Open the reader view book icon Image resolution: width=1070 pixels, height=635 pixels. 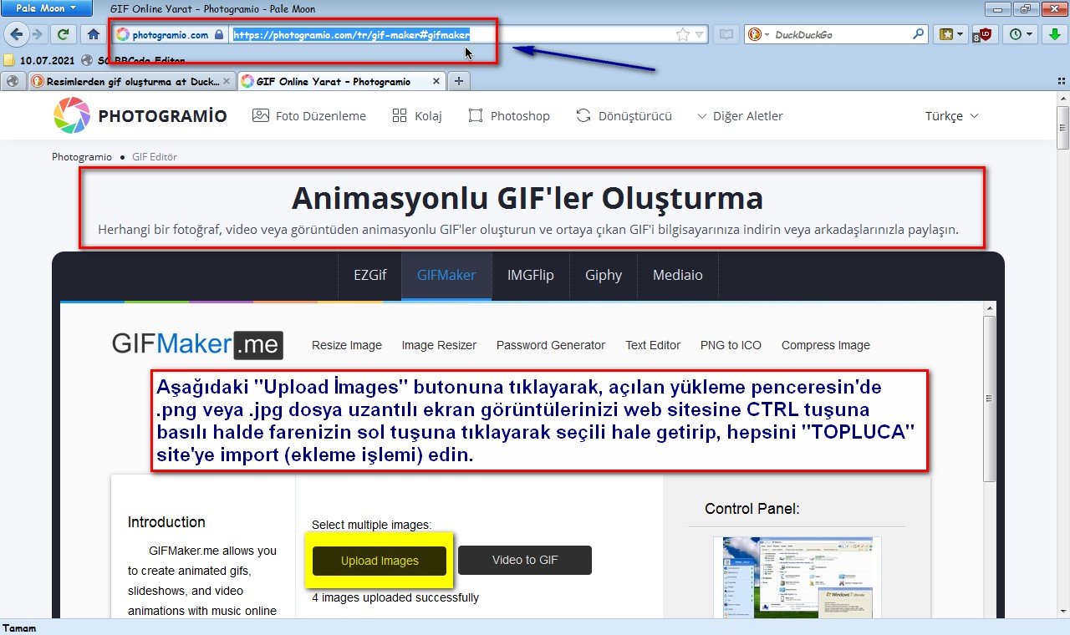click(726, 34)
